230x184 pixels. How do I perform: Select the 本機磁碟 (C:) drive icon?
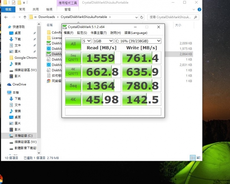point(11,136)
